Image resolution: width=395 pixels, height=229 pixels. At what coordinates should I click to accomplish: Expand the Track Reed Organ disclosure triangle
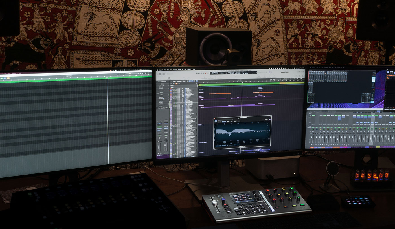[157, 108]
